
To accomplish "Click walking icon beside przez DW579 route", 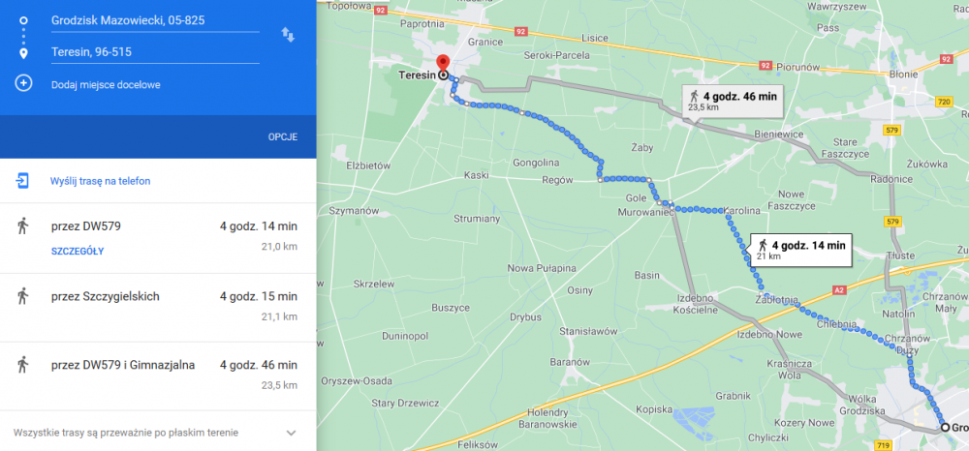I will click(23, 226).
